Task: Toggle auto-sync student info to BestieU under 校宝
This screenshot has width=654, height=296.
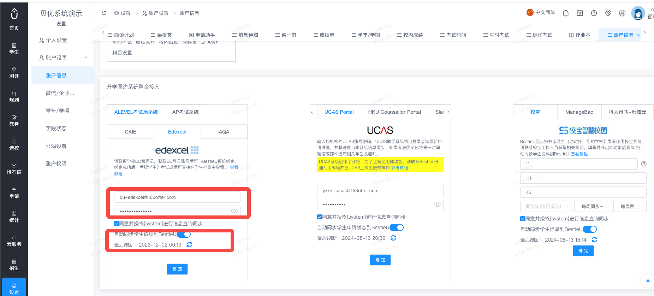Action: [x=590, y=229]
